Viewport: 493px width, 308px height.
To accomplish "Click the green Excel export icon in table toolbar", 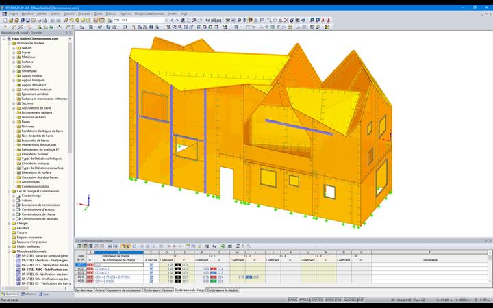I will click(222, 246).
